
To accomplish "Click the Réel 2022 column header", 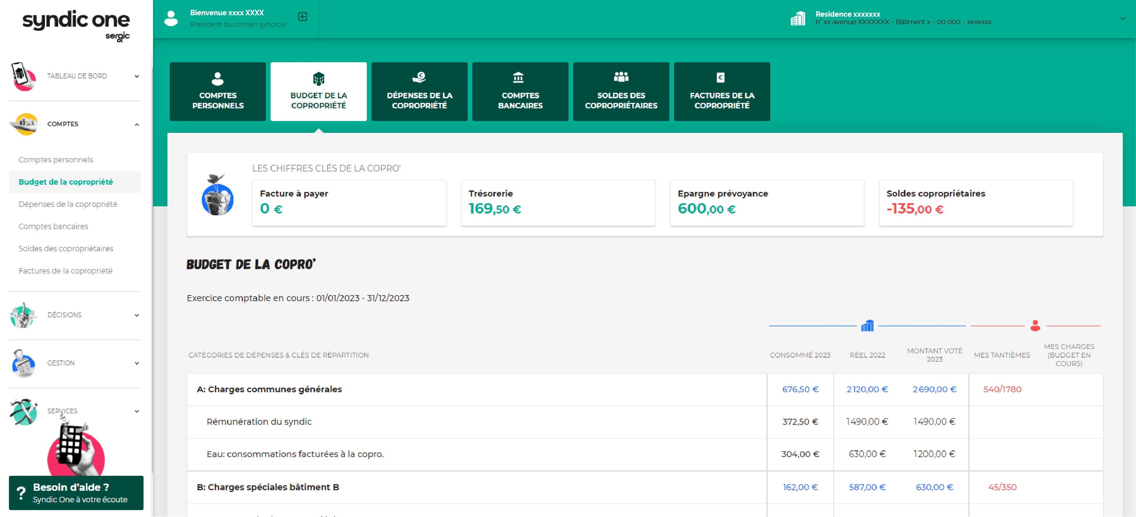I will point(867,355).
